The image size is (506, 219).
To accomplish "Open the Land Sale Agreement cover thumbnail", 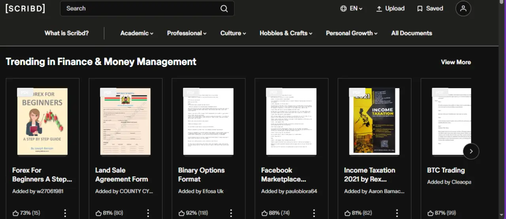I will click(125, 122).
